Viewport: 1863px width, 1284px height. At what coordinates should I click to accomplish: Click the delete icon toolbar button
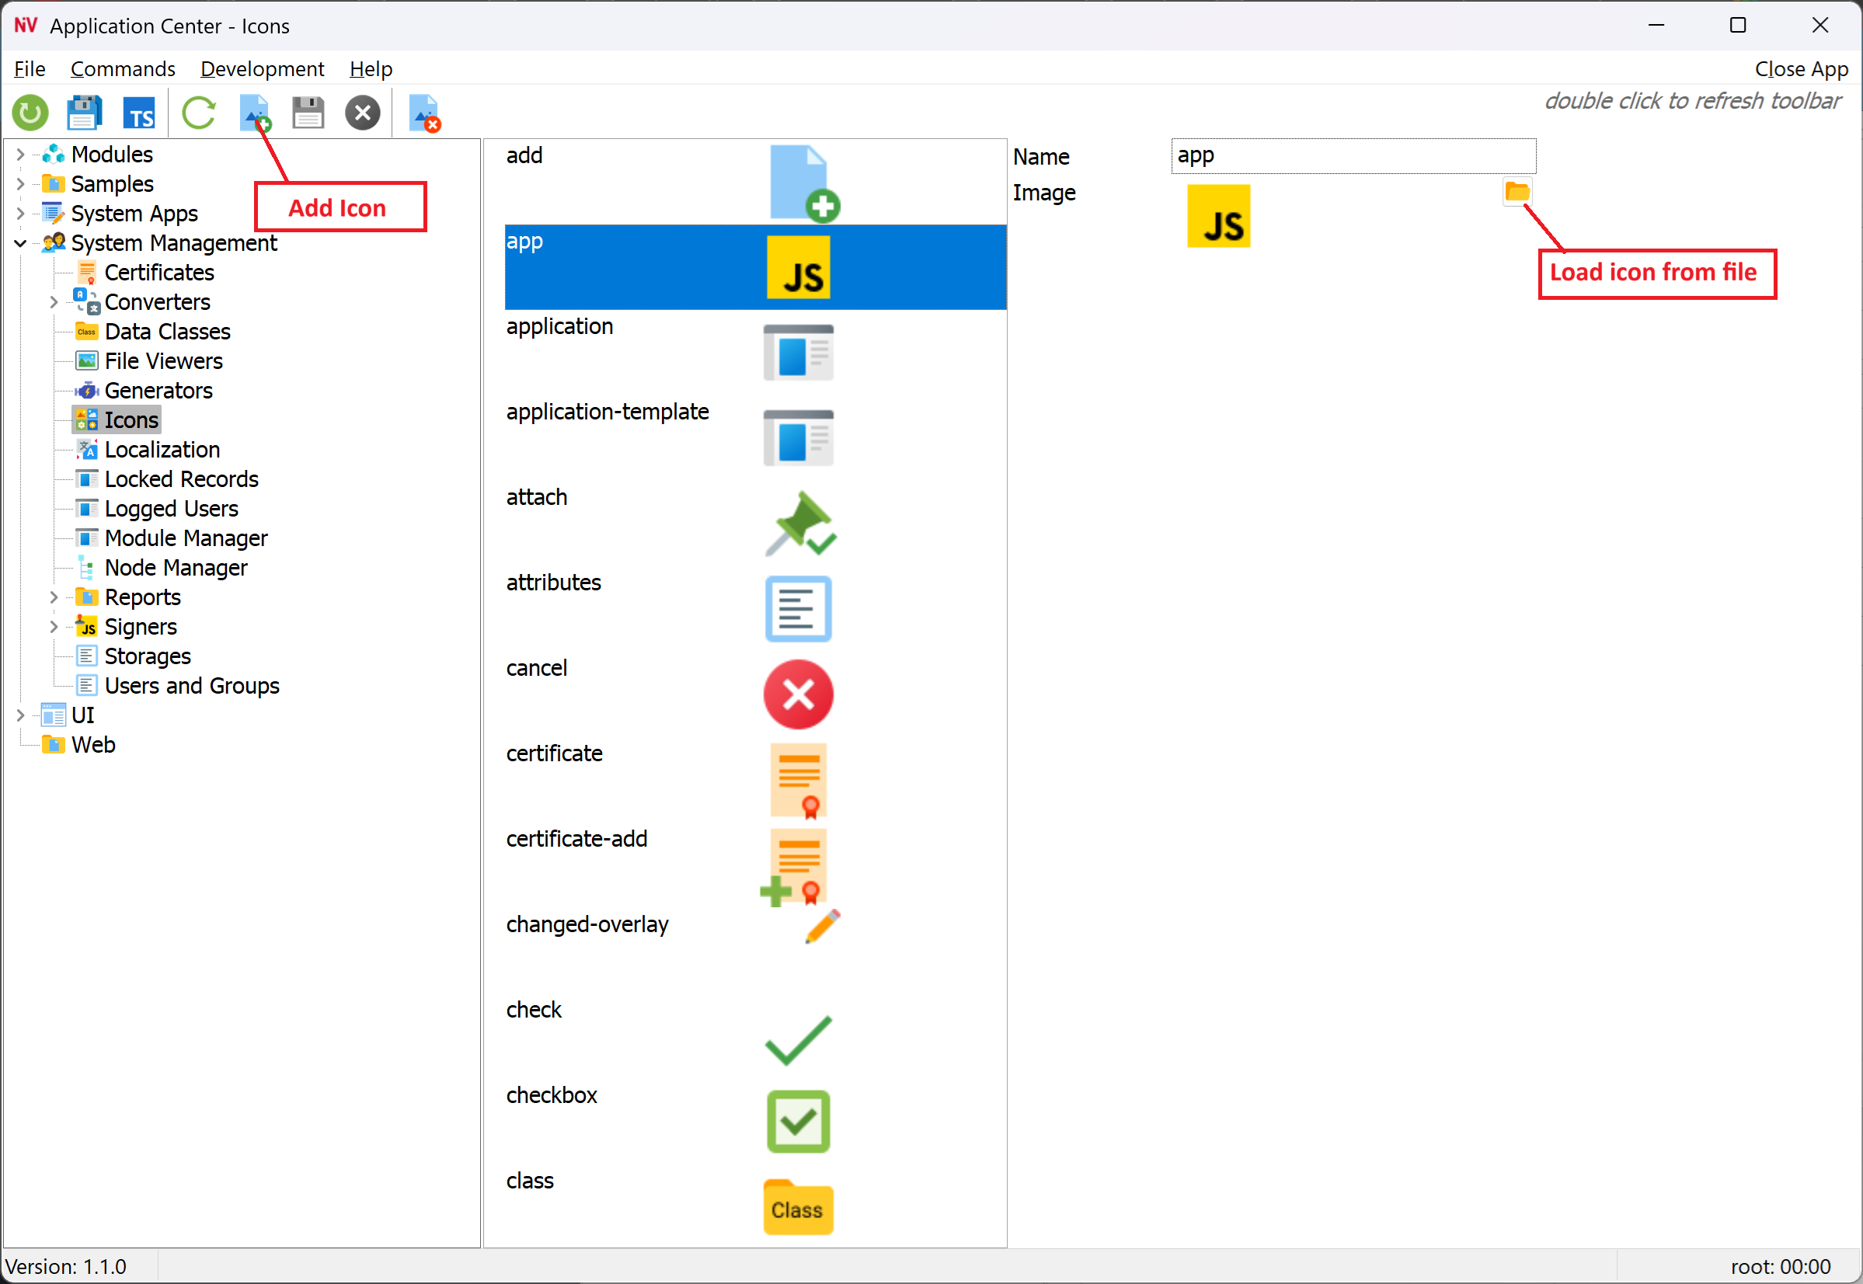(424, 113)
